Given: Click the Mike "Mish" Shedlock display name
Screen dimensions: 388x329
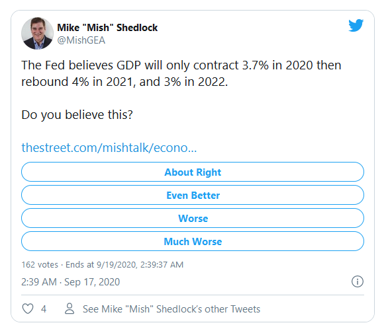Looking at the screenshot, I should [x=107, y=28].
